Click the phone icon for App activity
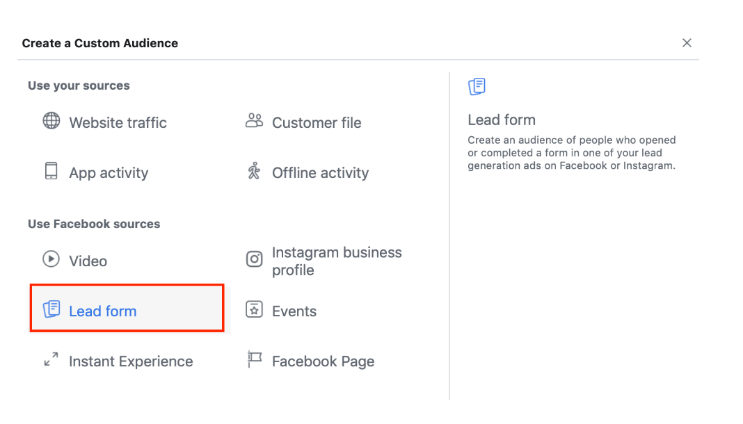This screenshot has height=424, width=743. pos(51,171)
